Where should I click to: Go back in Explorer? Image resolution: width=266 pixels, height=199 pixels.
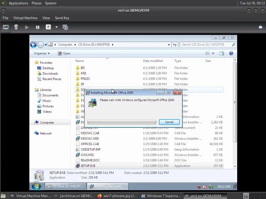[x=34, y=45]
